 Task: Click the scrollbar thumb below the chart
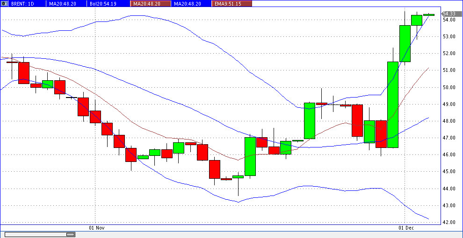70,234
